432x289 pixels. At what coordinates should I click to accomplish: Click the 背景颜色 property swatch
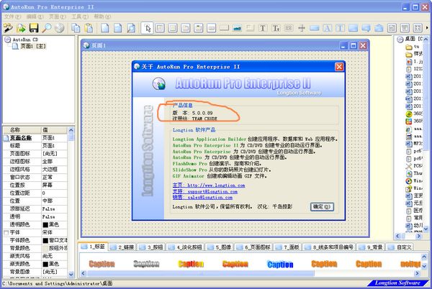pos(45,248)
